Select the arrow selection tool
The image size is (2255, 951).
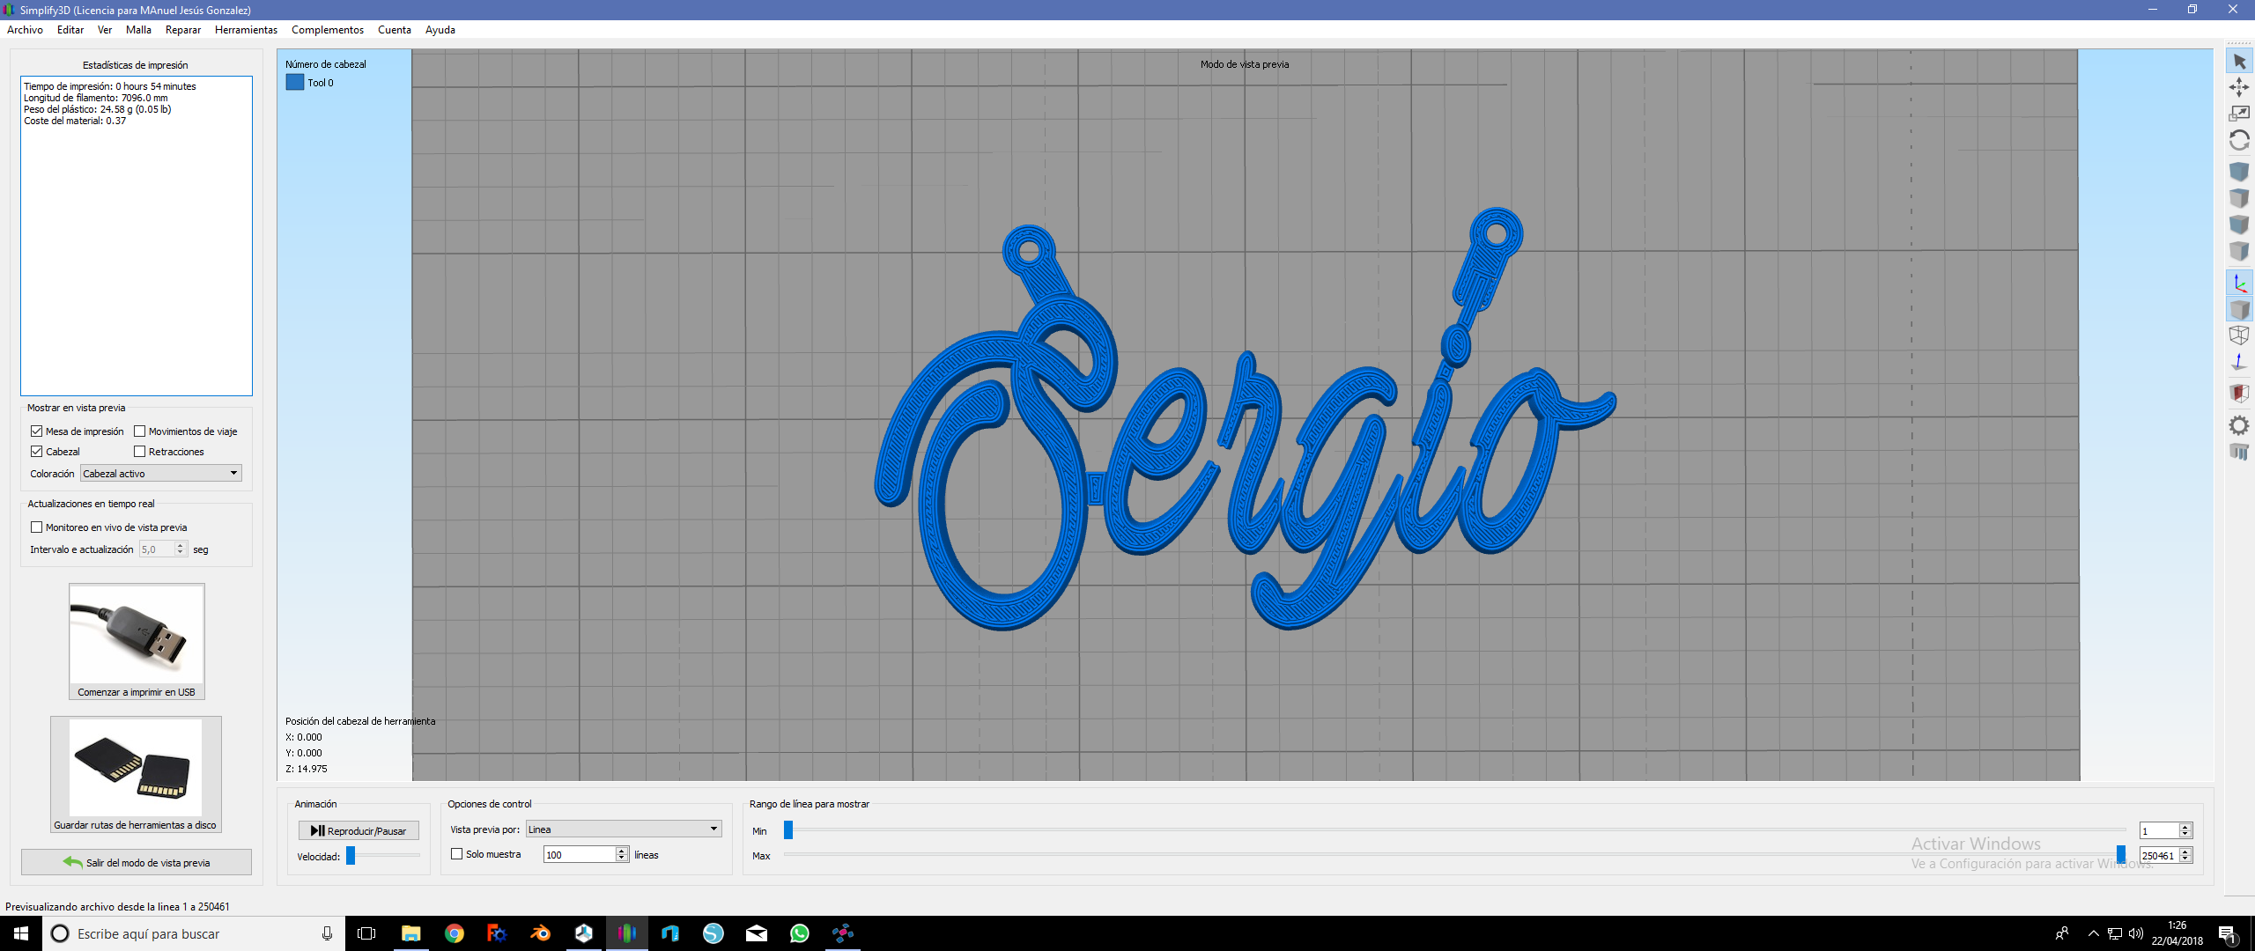(2239, 62)
